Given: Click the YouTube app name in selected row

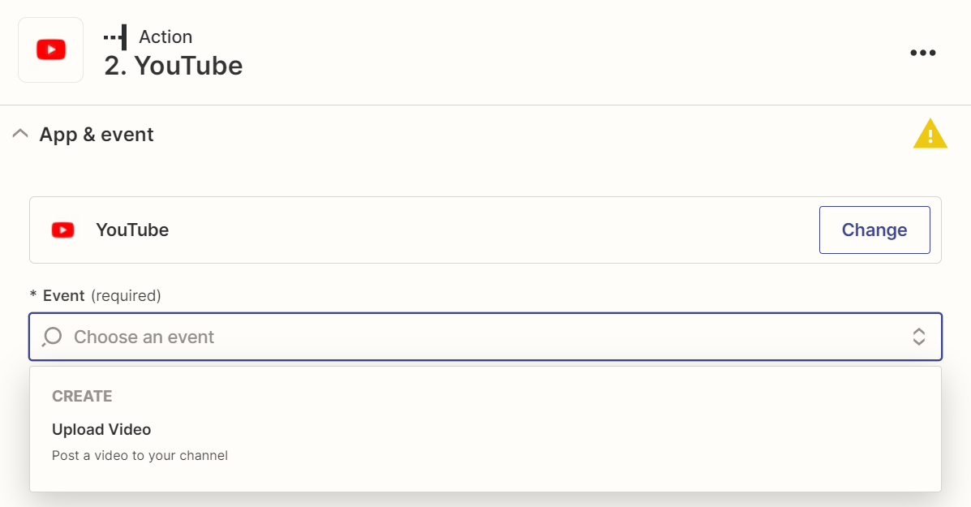Looking at the screenshot, I should click(x=132, y=230).
